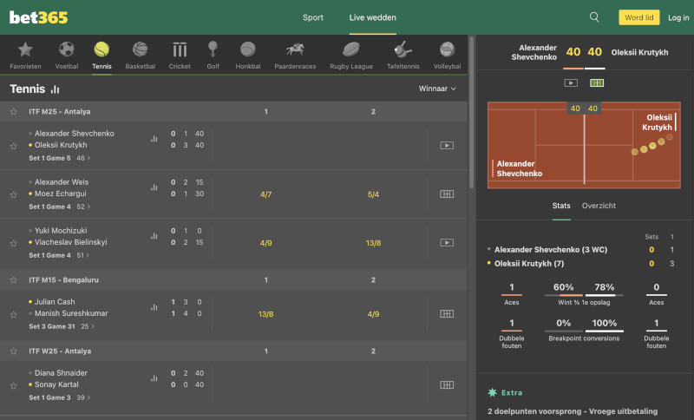Expand 46 markets for Shevchenko match
The image size is (694, 420).
(83, 158)
